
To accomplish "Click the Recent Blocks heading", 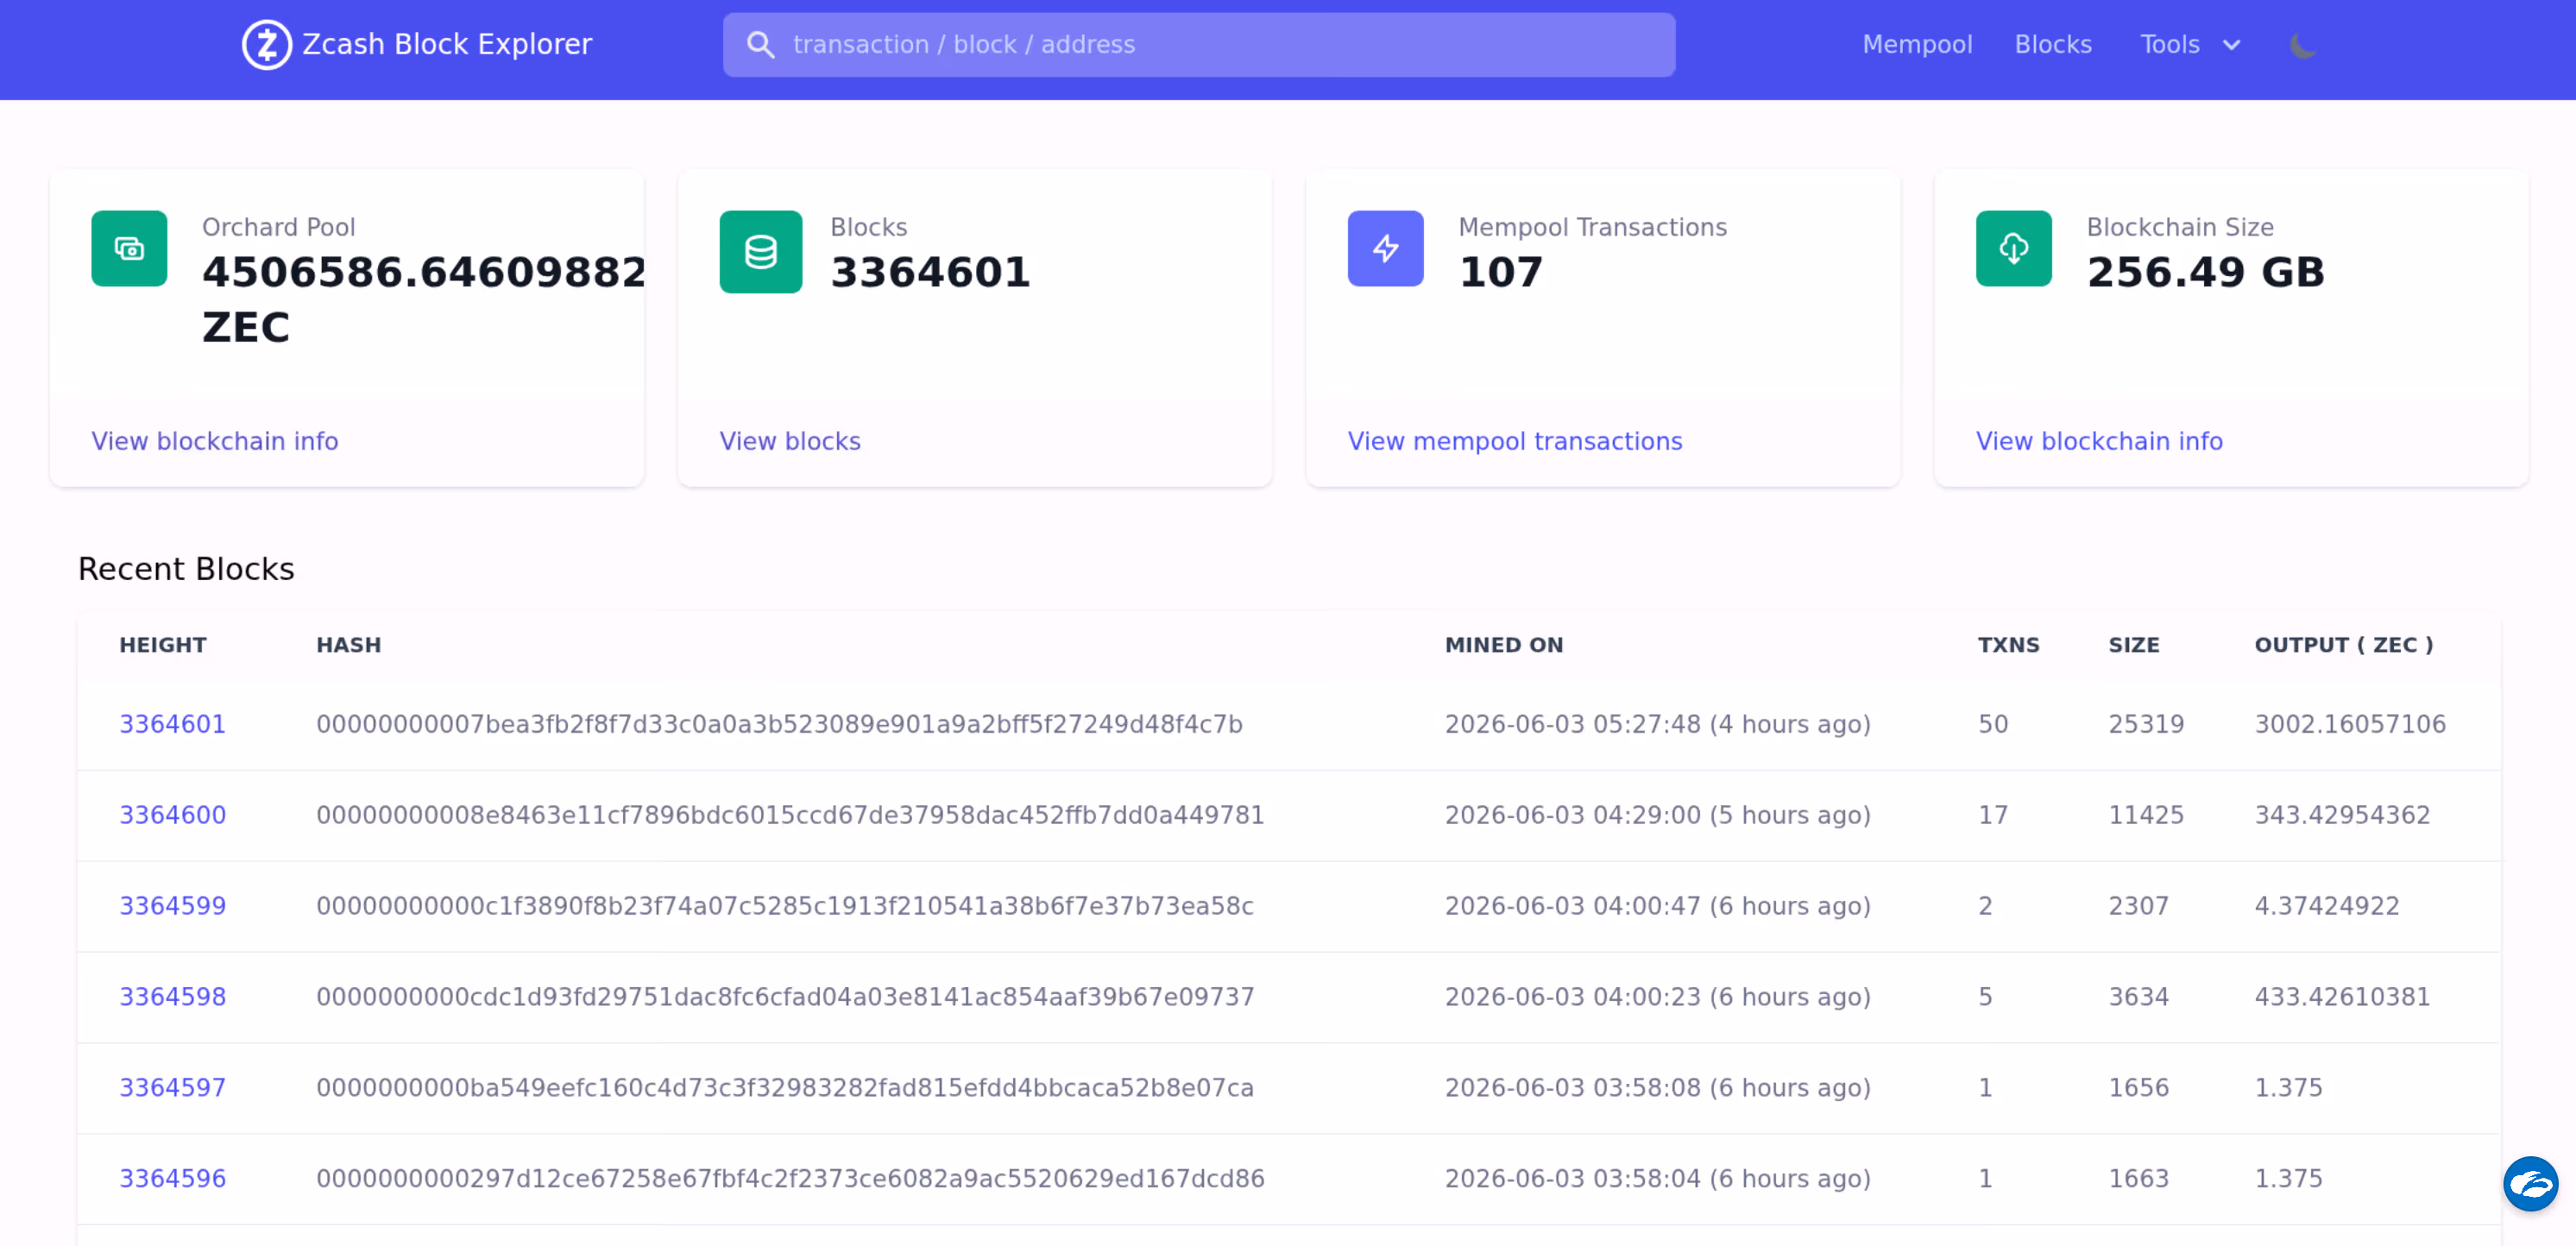I will [186, 569].
